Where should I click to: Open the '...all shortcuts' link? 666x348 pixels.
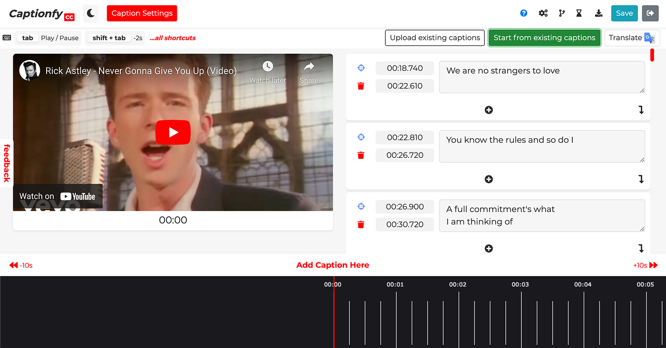coord(173,38)
